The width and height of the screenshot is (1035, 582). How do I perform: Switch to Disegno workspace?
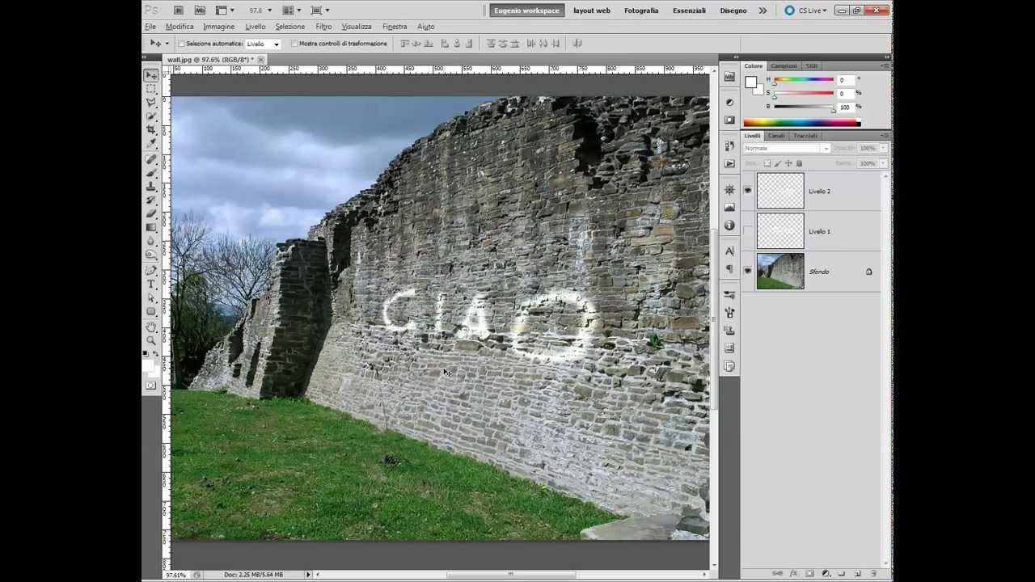[733, 11]
